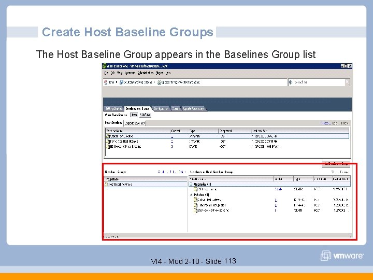The height and width of the screenshot is (280, 373).
Task: Sort by the Last Modified column in the top table
Action: click(x=300, y=131)
